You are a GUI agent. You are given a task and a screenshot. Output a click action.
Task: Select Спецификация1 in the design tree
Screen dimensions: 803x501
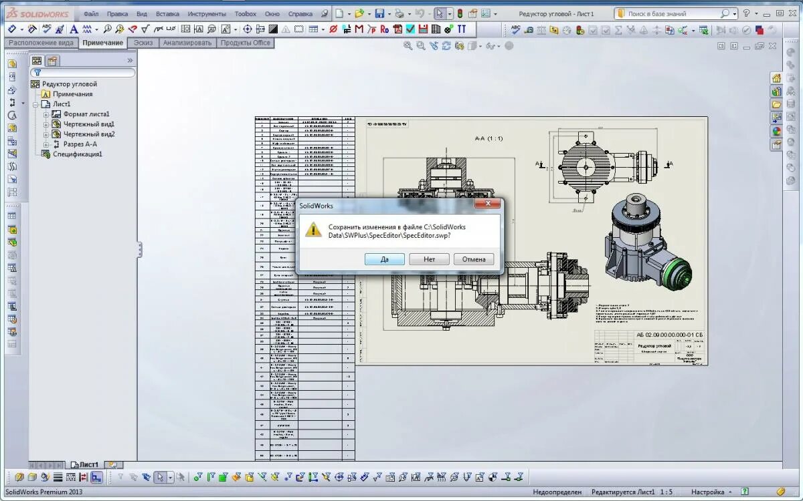tap(78, 154)
